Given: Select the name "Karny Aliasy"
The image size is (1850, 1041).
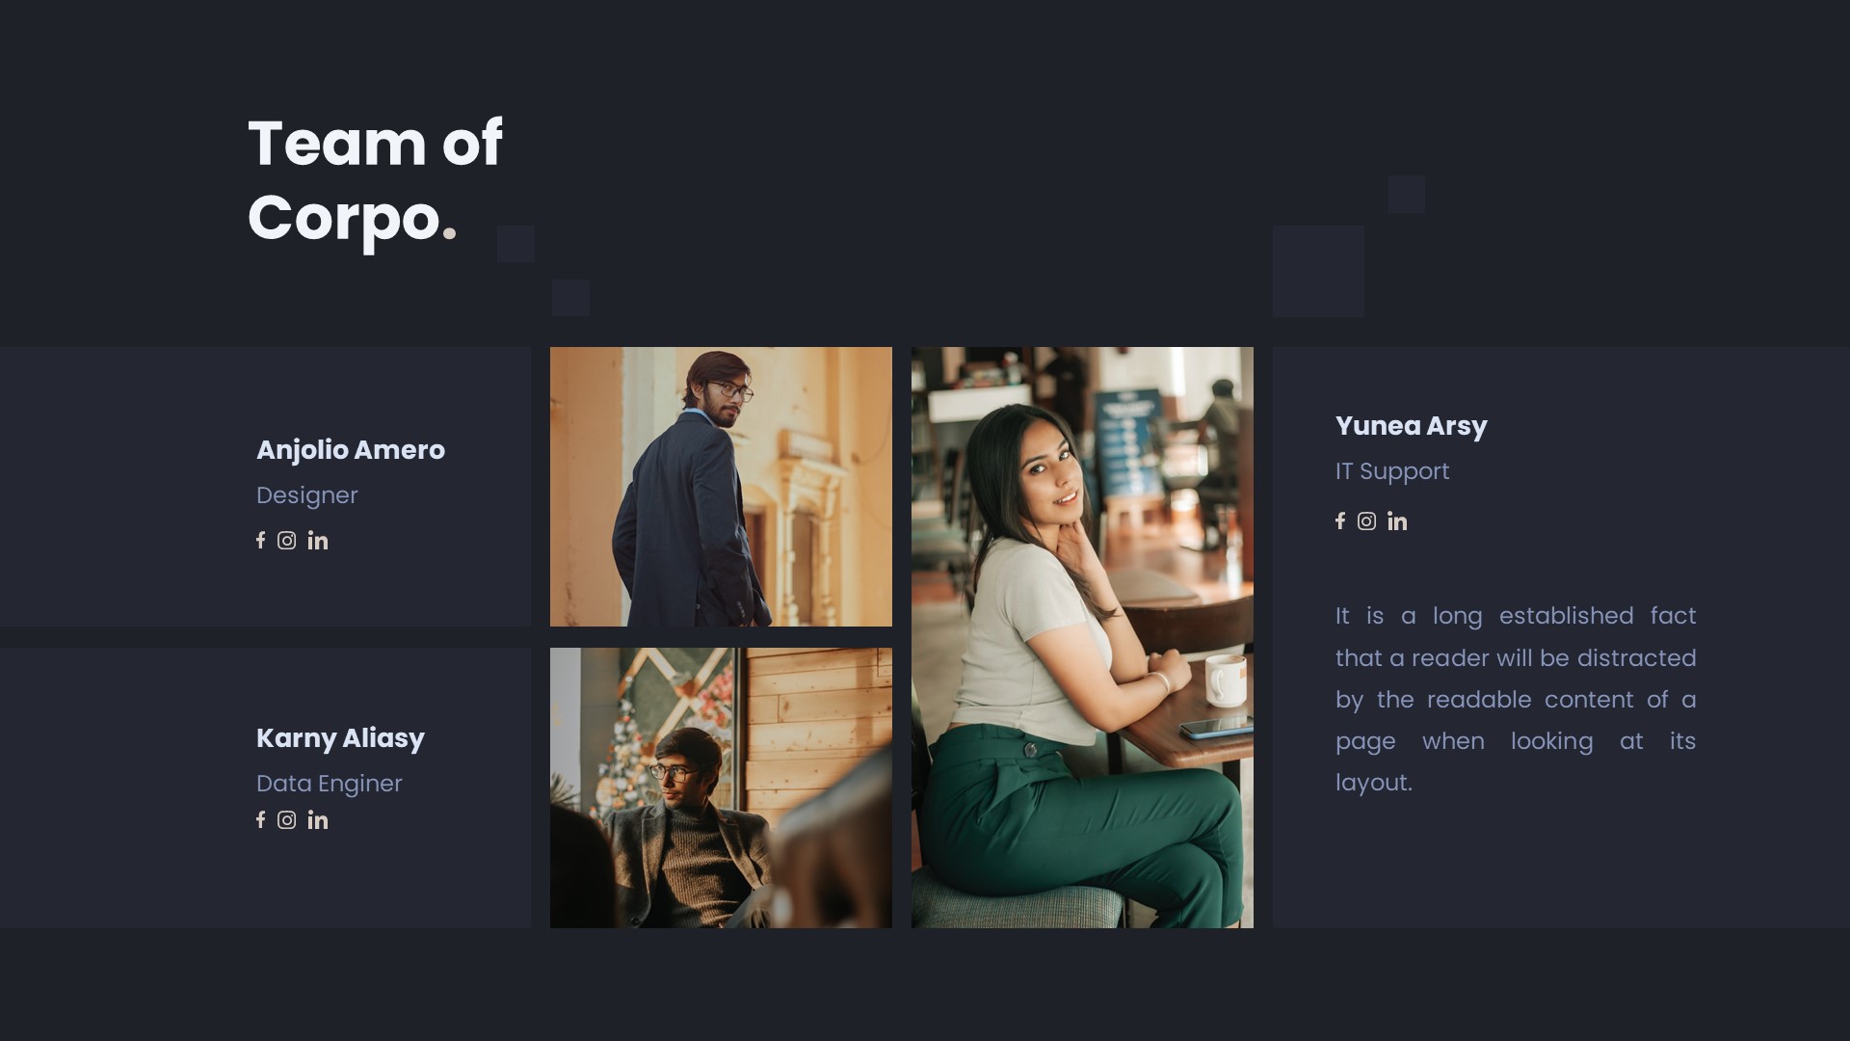Looking at the screenshot, I should tap(340, 738).
